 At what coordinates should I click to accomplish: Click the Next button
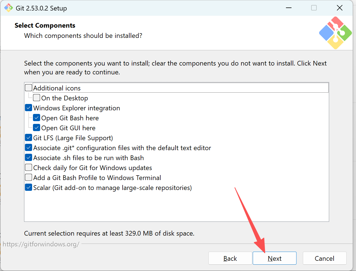(x=275, y=258)
